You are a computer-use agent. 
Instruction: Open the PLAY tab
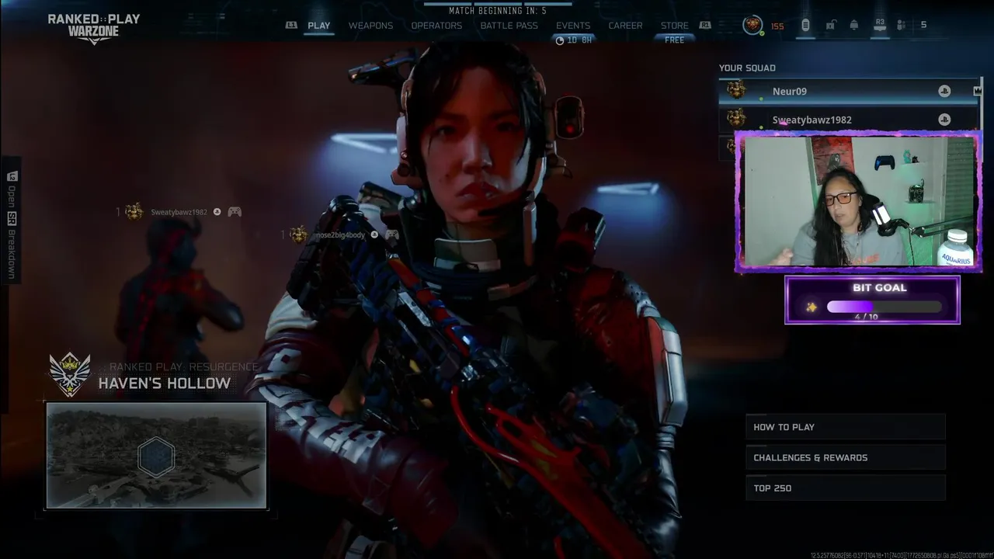pyautogui.click(x=318, y=26)
